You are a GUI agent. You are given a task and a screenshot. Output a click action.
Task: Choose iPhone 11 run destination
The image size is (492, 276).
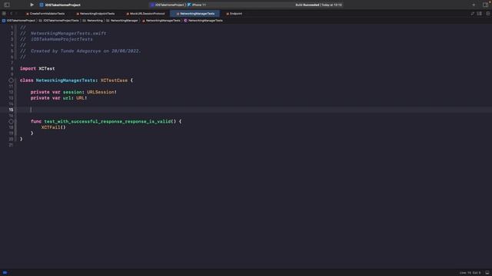coord(197,5)
